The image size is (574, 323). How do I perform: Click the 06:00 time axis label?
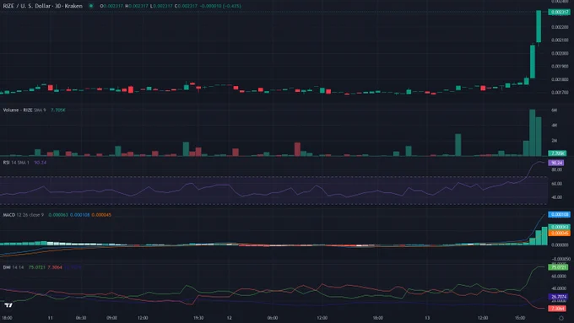coord(273,318)
